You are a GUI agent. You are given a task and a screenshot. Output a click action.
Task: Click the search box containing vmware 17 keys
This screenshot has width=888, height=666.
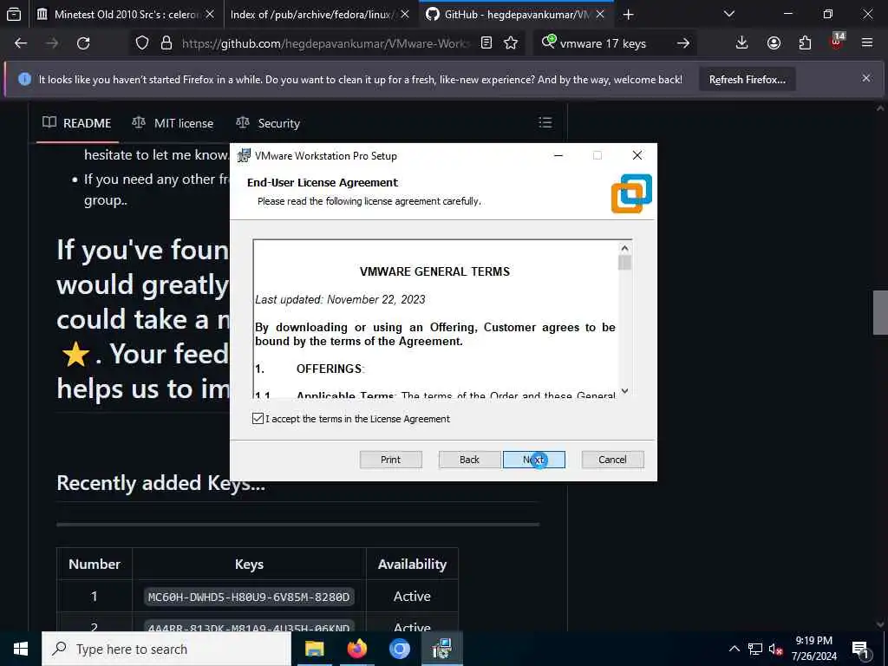[x=613, y=43]
